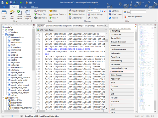The image size is (158, 118).
Task: Click the zoom-out button in status bar
Action: click(3, 116)
